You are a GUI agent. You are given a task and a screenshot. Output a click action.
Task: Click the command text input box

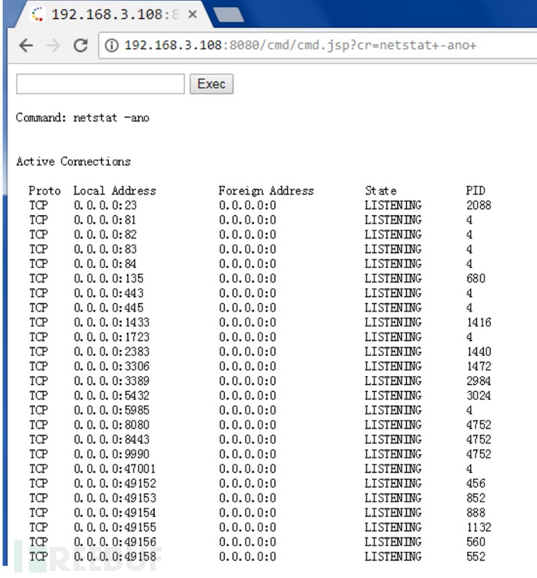(x=100, y=84)
